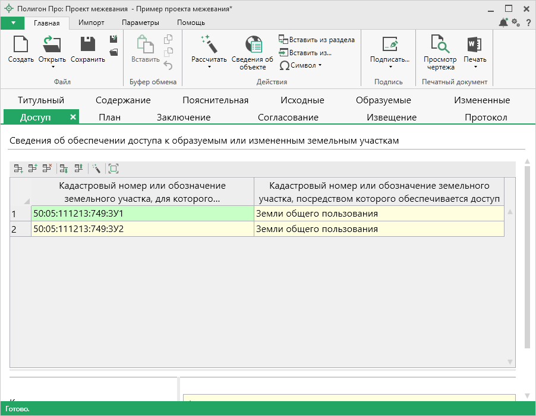Open Просмотр чертежа preview
The width and height of the screenshot is (536, 416).
440,46
